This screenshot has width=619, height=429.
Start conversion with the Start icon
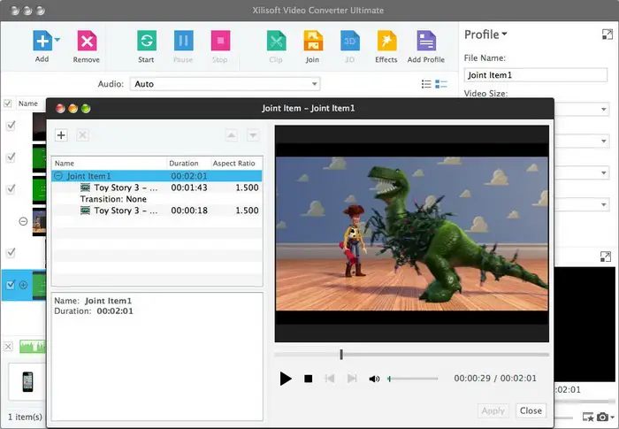(147, 41)
